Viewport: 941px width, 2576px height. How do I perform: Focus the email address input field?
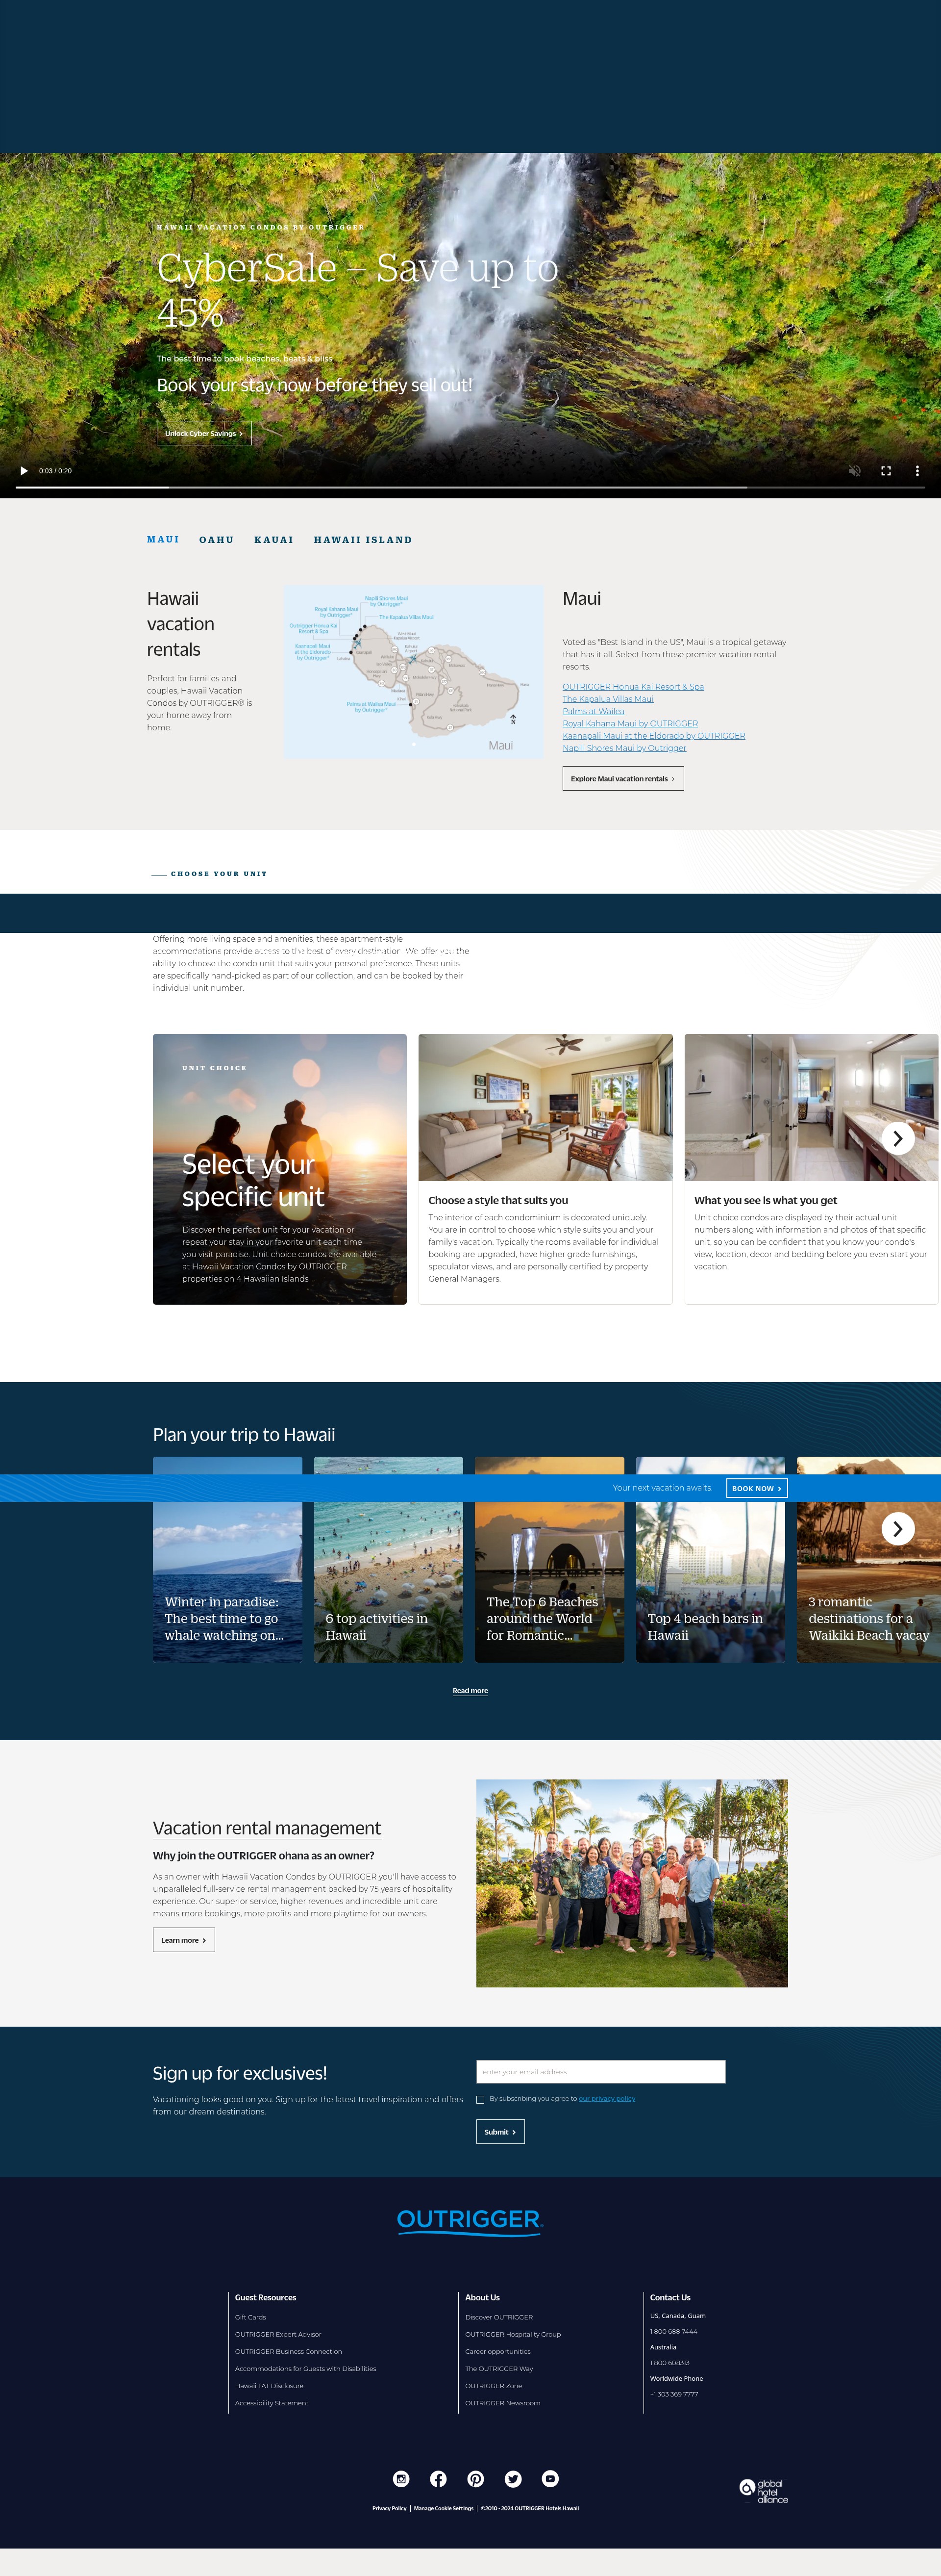tap(600, 2072)
